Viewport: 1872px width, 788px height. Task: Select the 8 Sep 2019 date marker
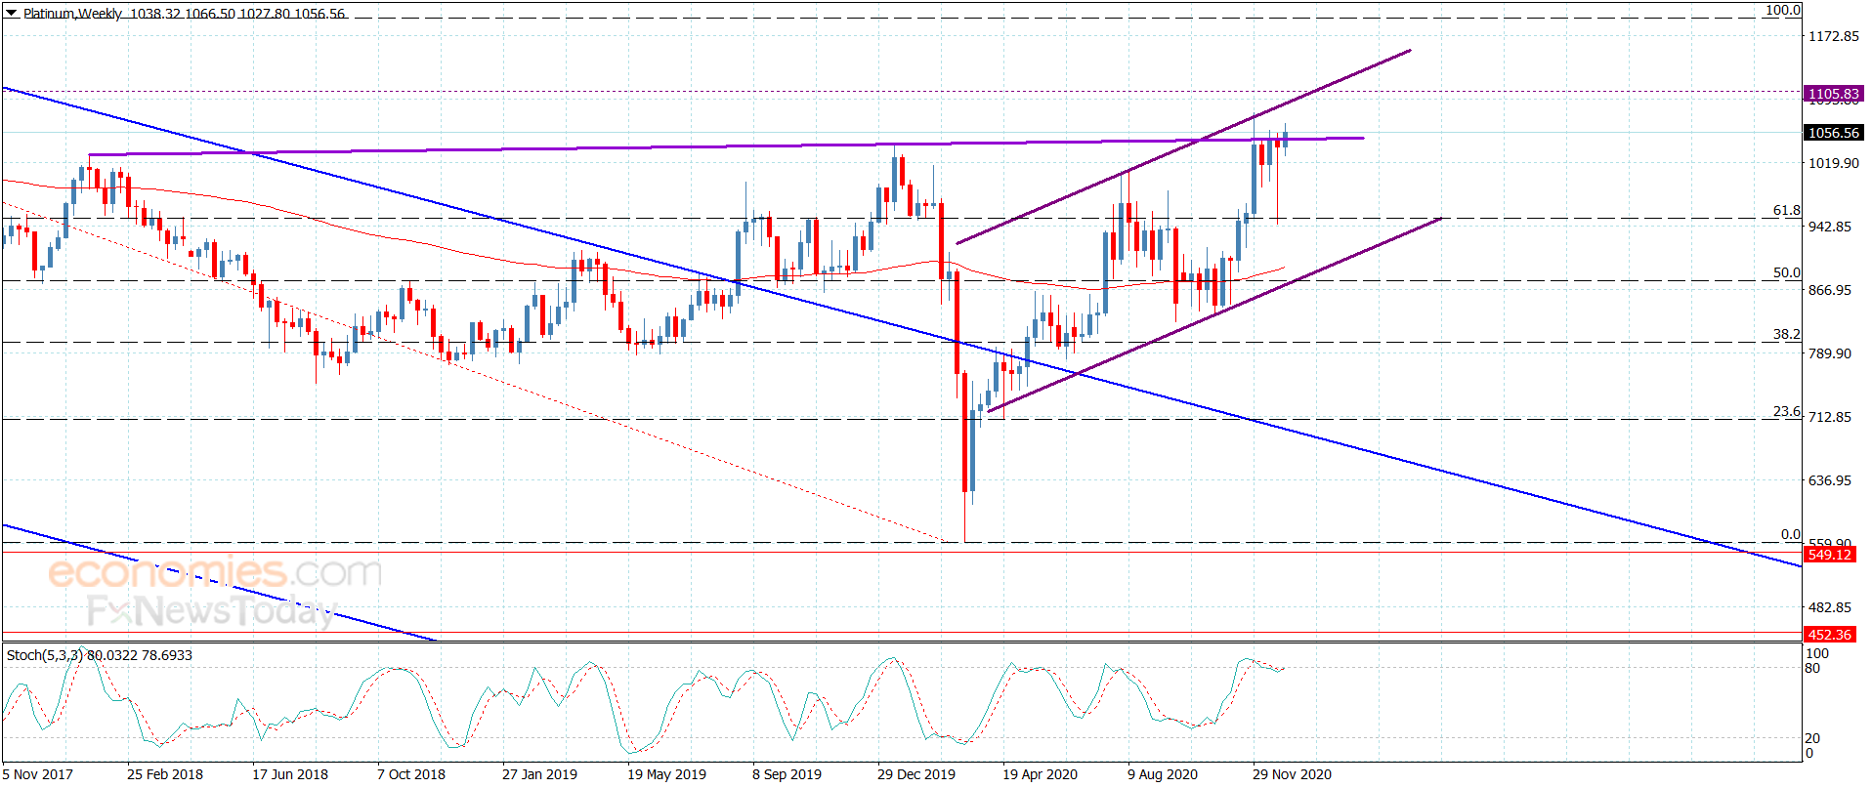coord(787,774)
